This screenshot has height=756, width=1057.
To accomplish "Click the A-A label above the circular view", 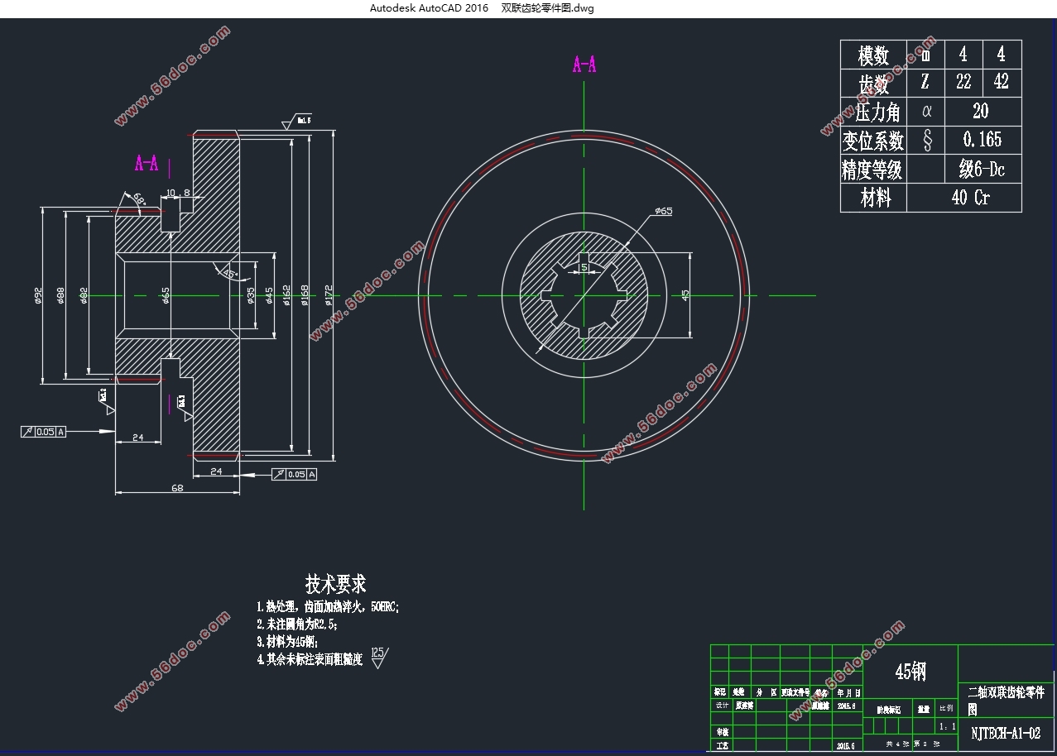I will [584, 65].
